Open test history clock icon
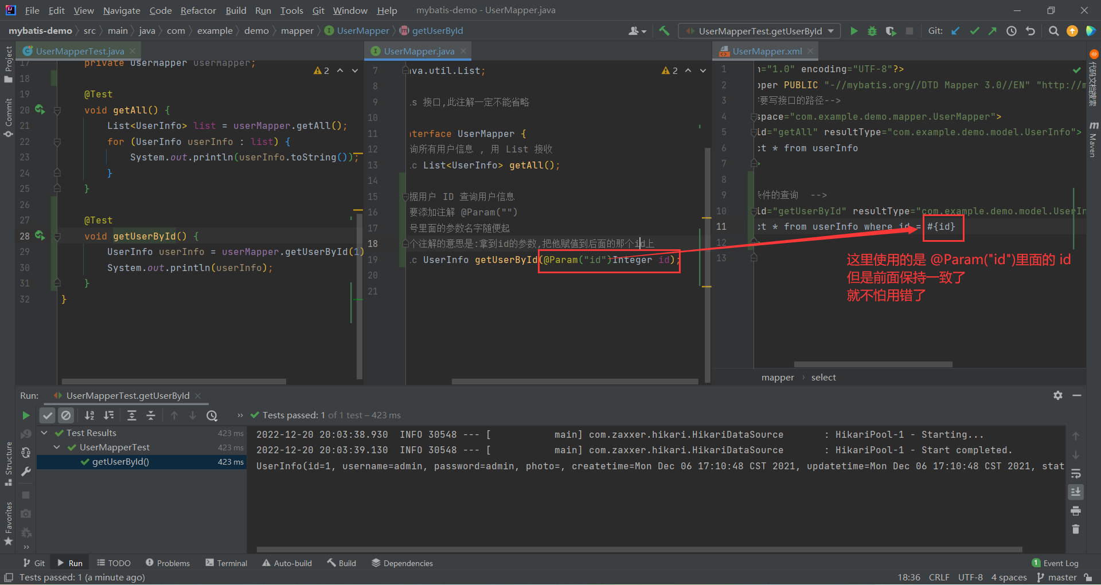The width and height of the screenshot is (1101, 585). pyautogui.click(x=212, y=415)
